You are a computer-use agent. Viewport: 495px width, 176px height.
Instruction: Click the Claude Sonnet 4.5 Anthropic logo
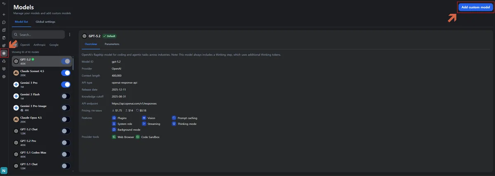[x=16, y=73]
